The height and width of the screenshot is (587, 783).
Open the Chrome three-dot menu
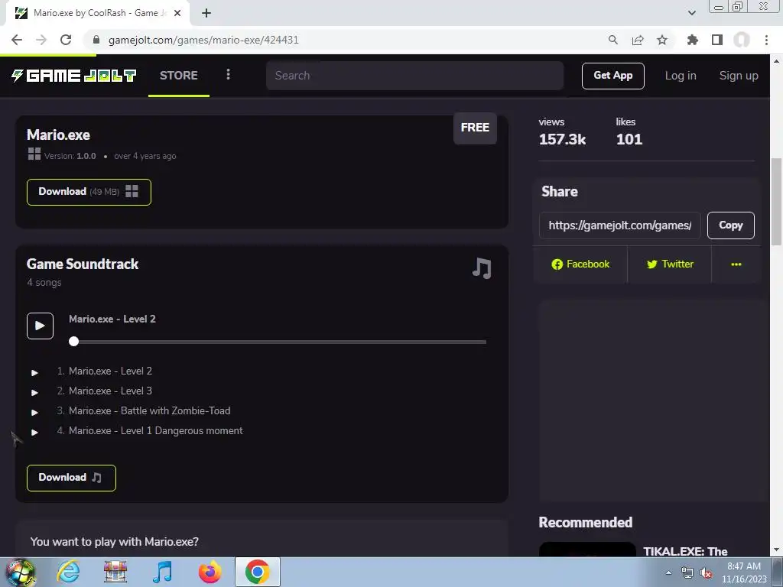click(766, 40)
